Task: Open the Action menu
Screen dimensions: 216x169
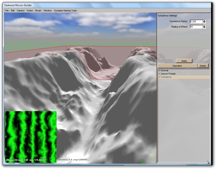Action: pos(30,11)
